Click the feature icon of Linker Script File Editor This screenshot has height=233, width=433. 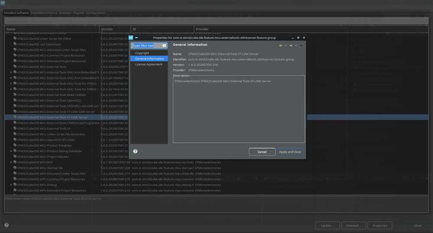(x=15, y=38)
